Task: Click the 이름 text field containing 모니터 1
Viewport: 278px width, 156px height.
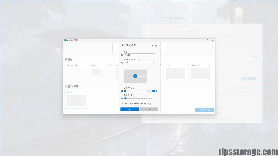Action: 139,55
